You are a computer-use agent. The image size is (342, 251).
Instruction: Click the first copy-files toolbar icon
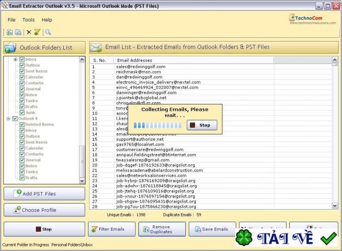[x=9, y=32]
